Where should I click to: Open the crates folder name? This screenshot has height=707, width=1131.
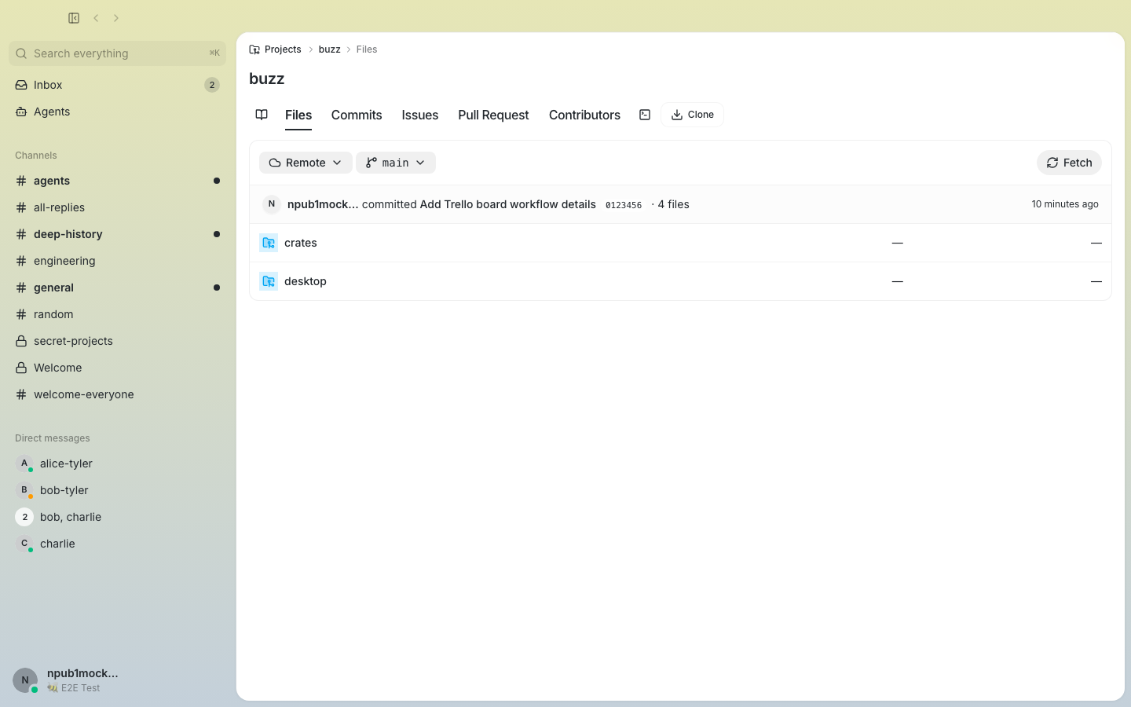(301, 243)
